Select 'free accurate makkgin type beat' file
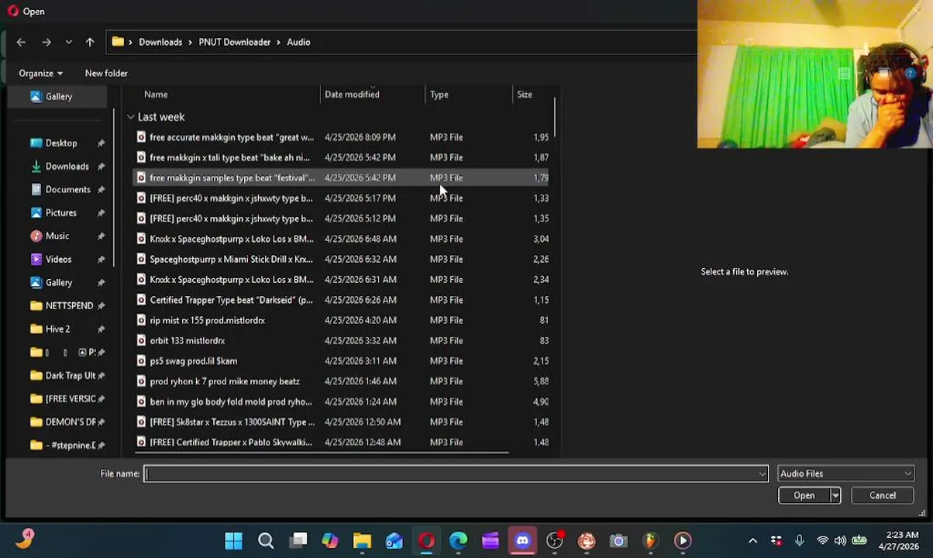Image resolution: width=933 pixels, height=558 pixels. pos(341,137)
